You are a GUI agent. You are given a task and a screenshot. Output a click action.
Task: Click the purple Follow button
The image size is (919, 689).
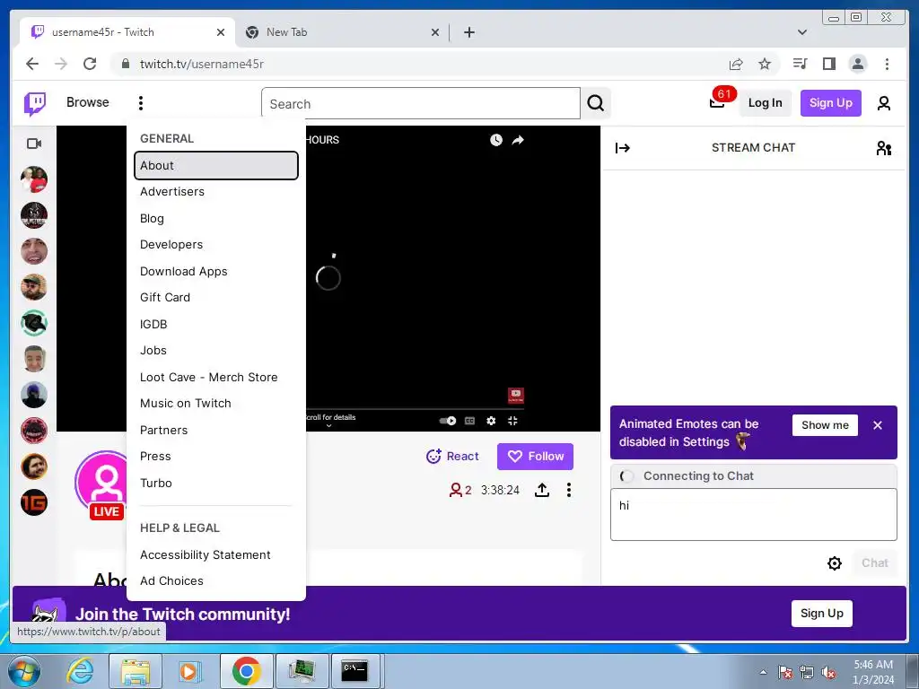pyautogui.click(x=535, y=457)
